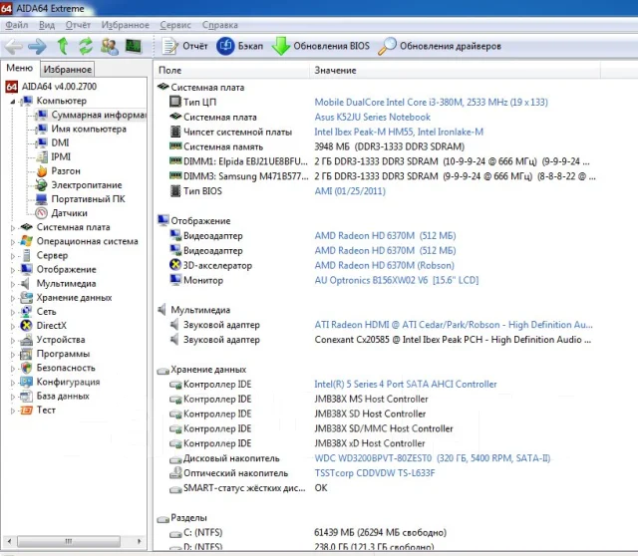638x556 pixels.
Task: Click the IPMI icon in tree
Action: pos(41,157)
